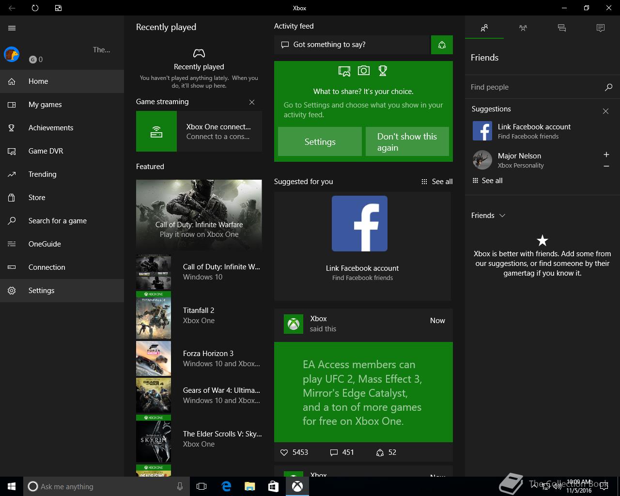
Task: Add Major Nelson as a friend
Action: click(x=606, y=155)
